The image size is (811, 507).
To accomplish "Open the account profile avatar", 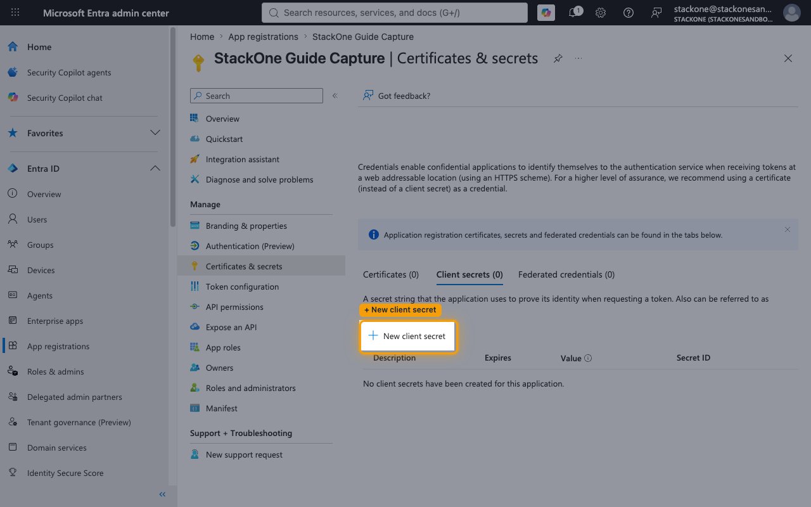I will (x=791, y=13).
